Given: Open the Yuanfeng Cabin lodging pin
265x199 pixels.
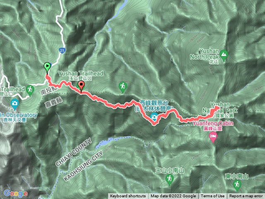Looking at the screenshot, I should [213, 137].
